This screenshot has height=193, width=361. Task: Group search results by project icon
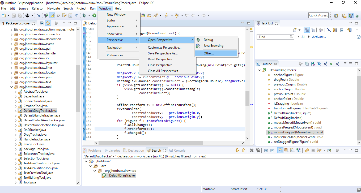tap(280, 150)
